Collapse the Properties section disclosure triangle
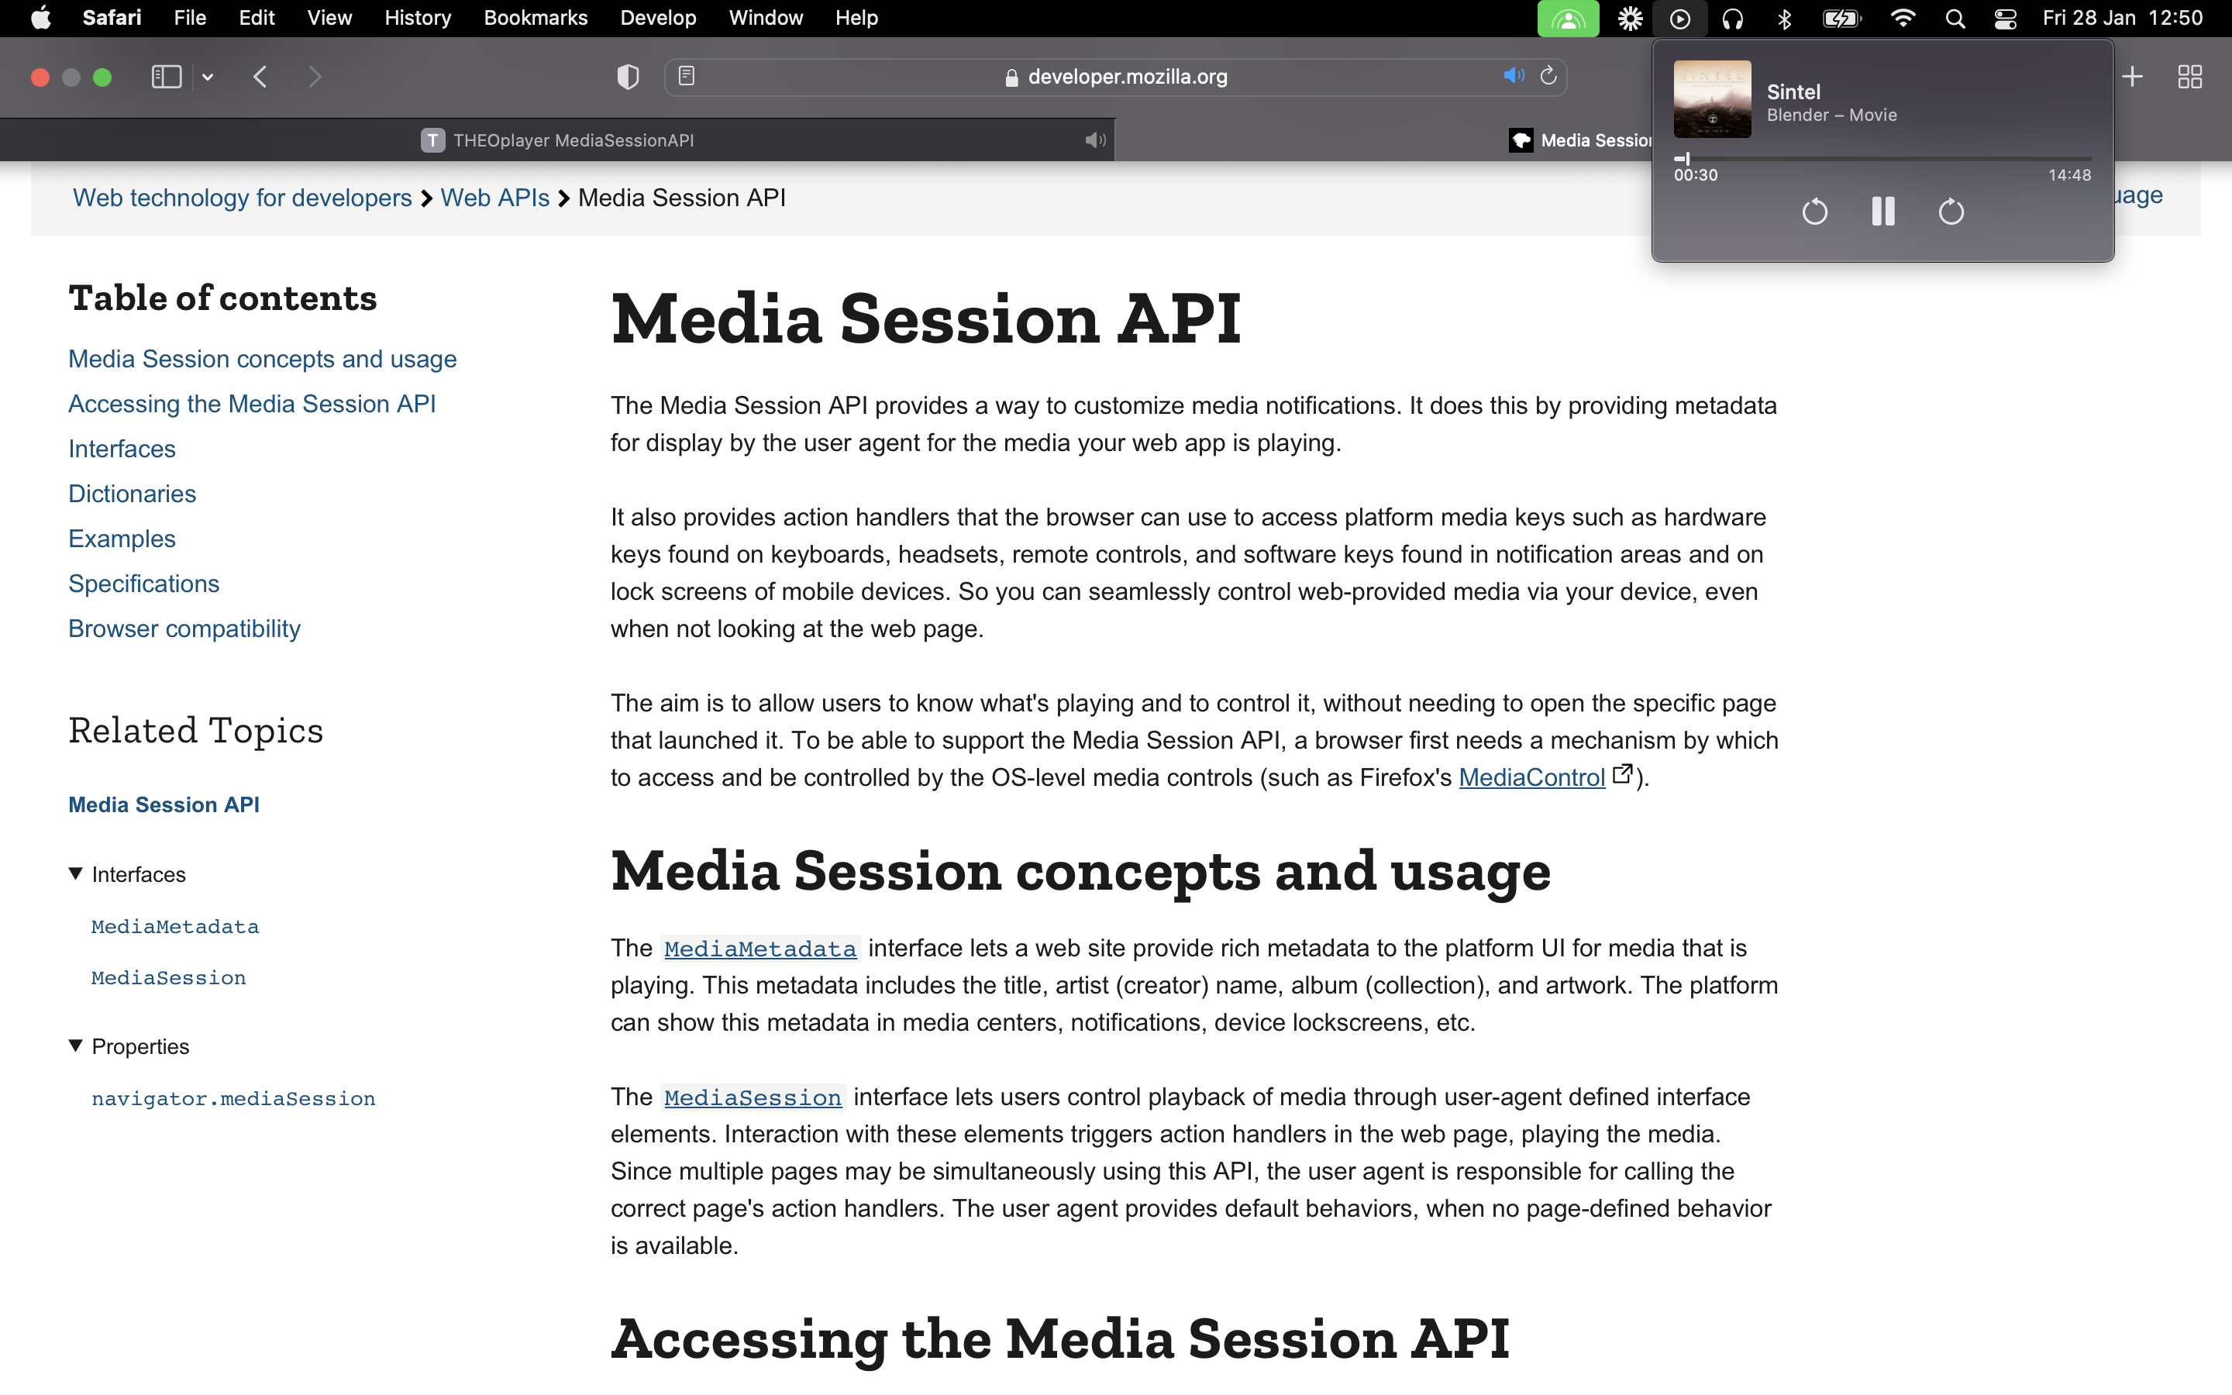Image resolution: width=2232 pixels, height=1395 pixels. (x=74, y=1045)
